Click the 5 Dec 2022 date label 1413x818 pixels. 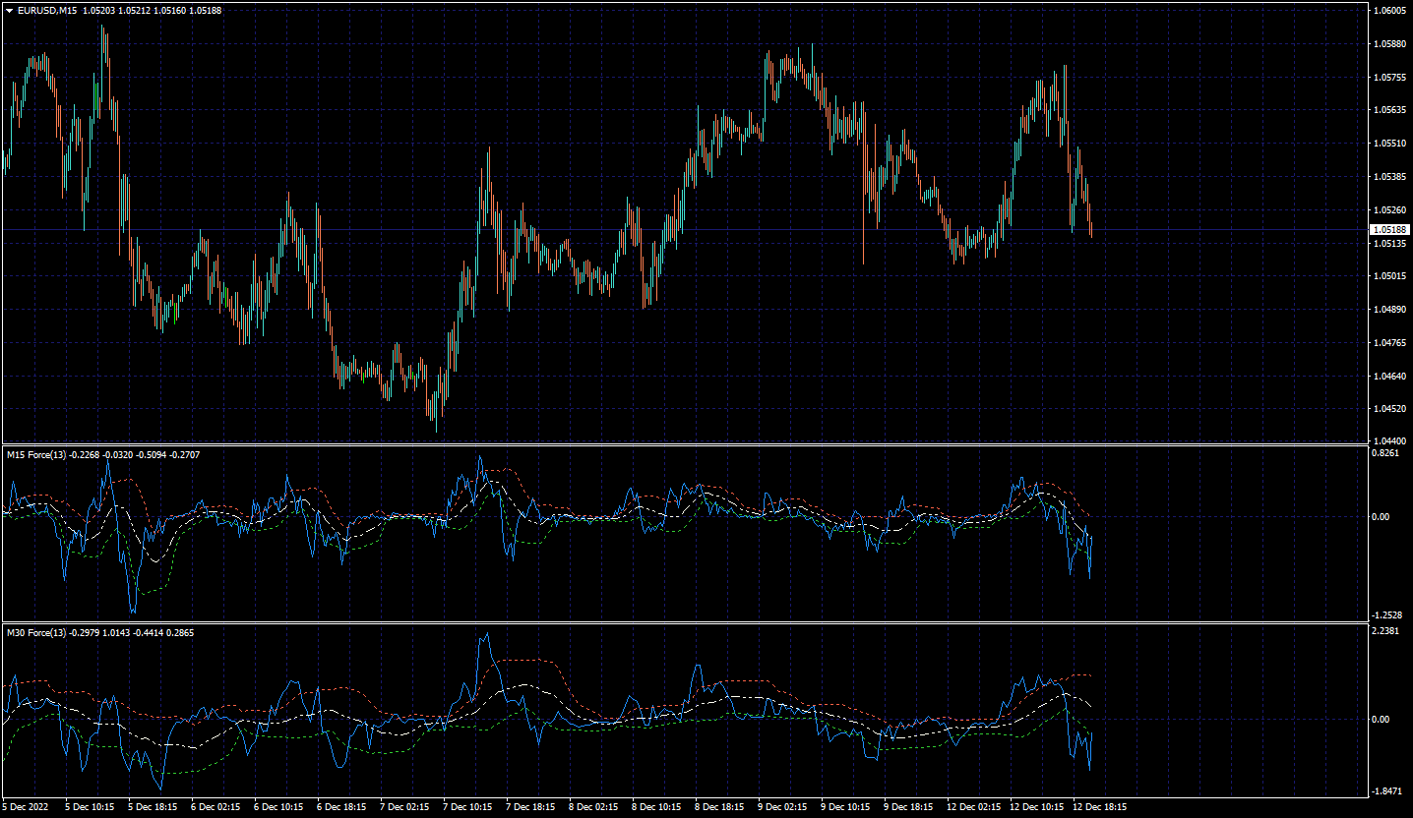pyautogui.click(x=28, y=807)
